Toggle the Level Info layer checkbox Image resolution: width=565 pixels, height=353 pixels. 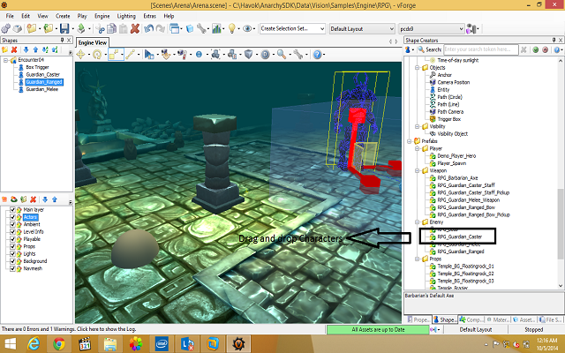(x=12, y=231)
